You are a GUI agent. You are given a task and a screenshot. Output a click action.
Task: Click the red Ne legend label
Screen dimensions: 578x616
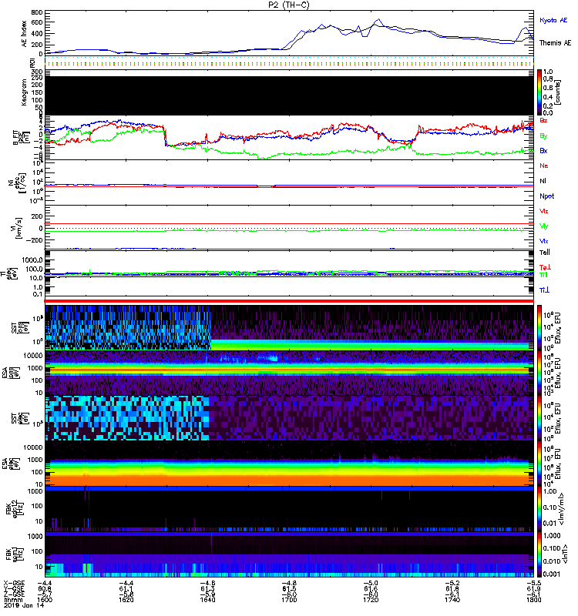[x=544, y=166]
